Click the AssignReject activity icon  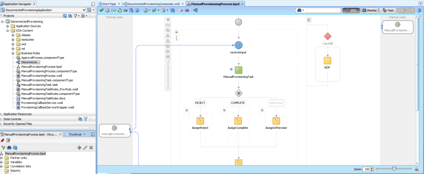(x=201, y=121)
